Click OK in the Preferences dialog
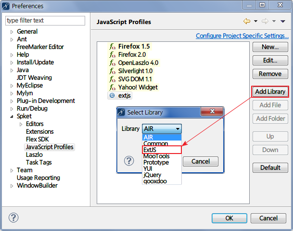The width and height of the screenshot is (293, 231). 229,218
